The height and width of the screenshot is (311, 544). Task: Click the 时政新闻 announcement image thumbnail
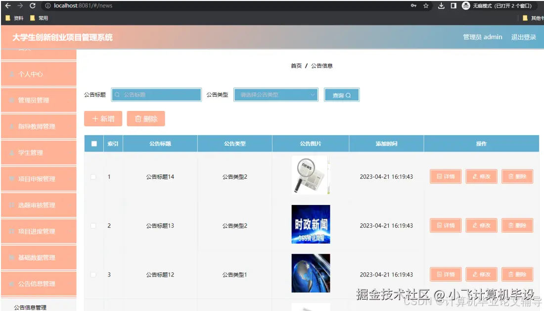coord(311,224)
